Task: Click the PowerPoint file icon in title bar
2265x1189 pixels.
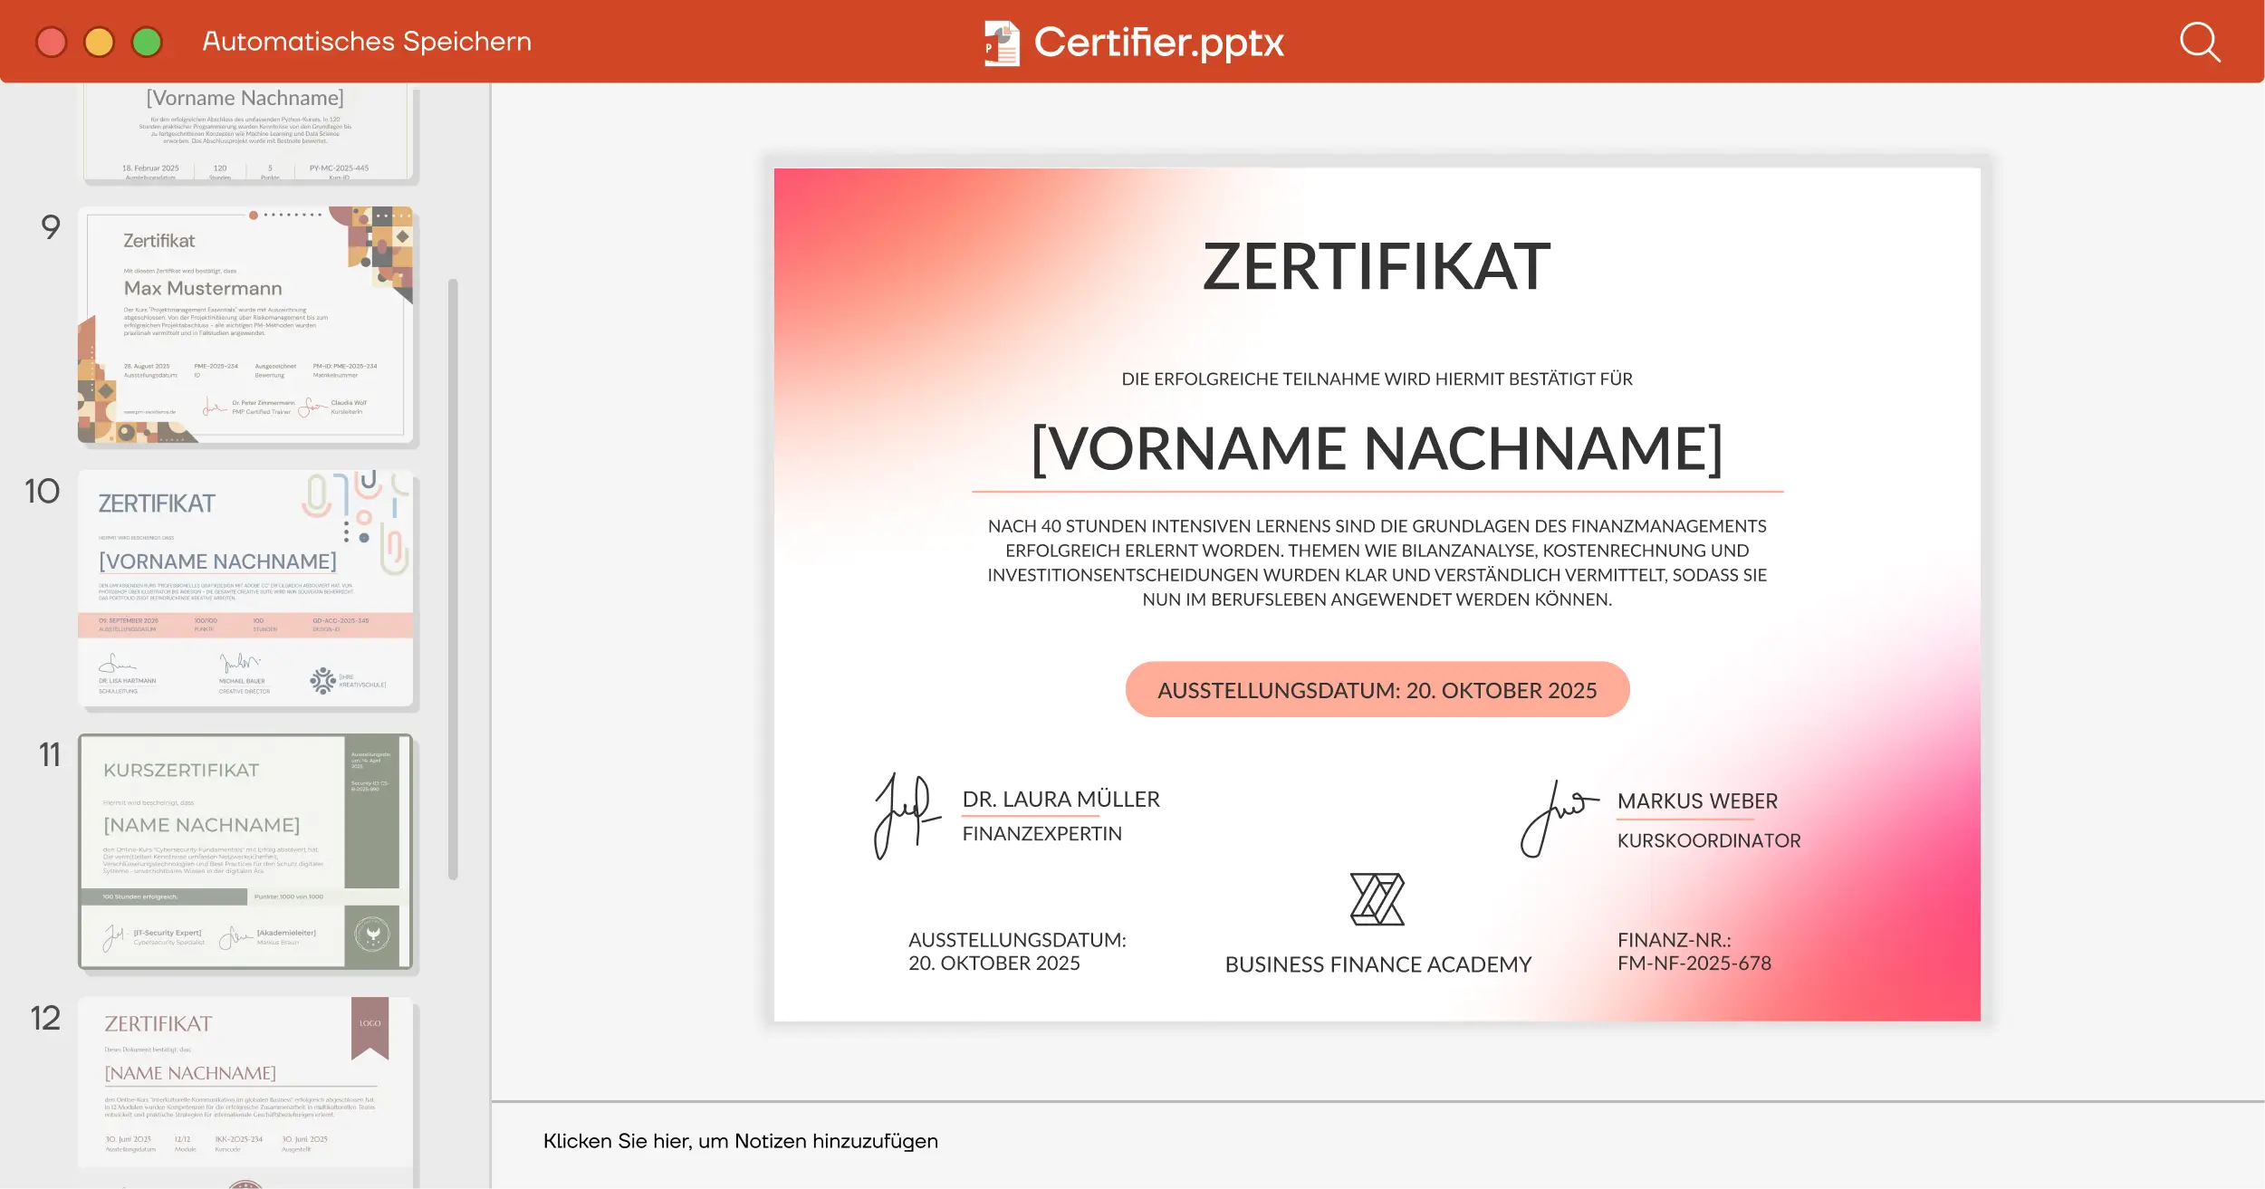Action: pos(1002,43)
